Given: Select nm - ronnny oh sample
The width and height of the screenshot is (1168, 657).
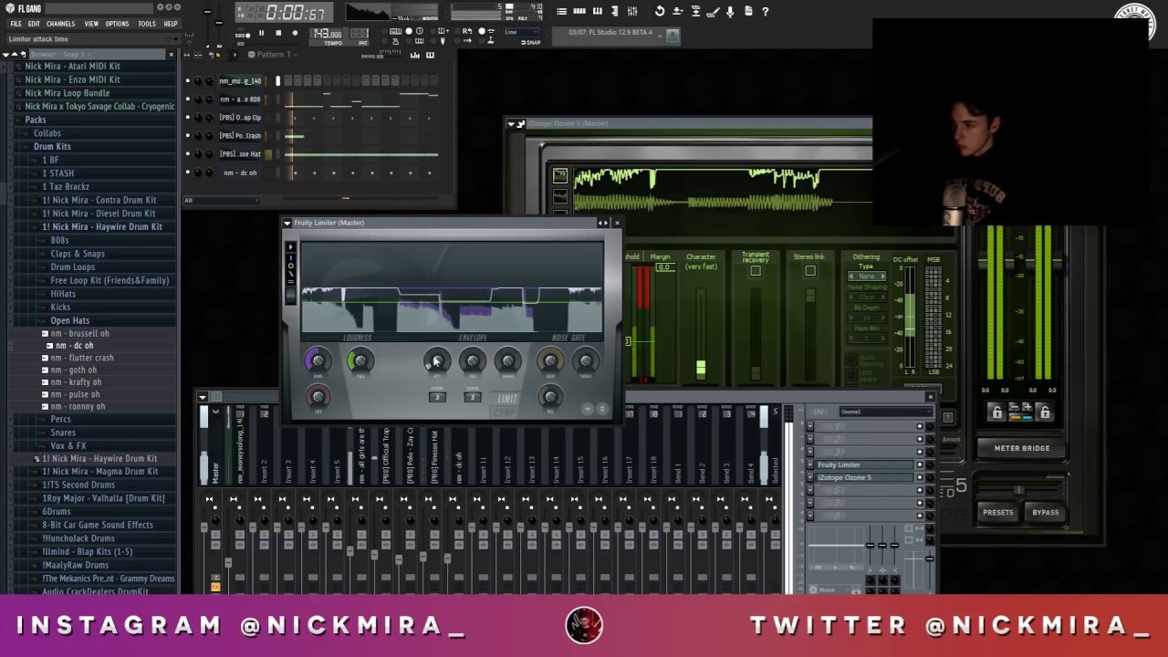Looking at the screenshot, I should tap(78, 406).
